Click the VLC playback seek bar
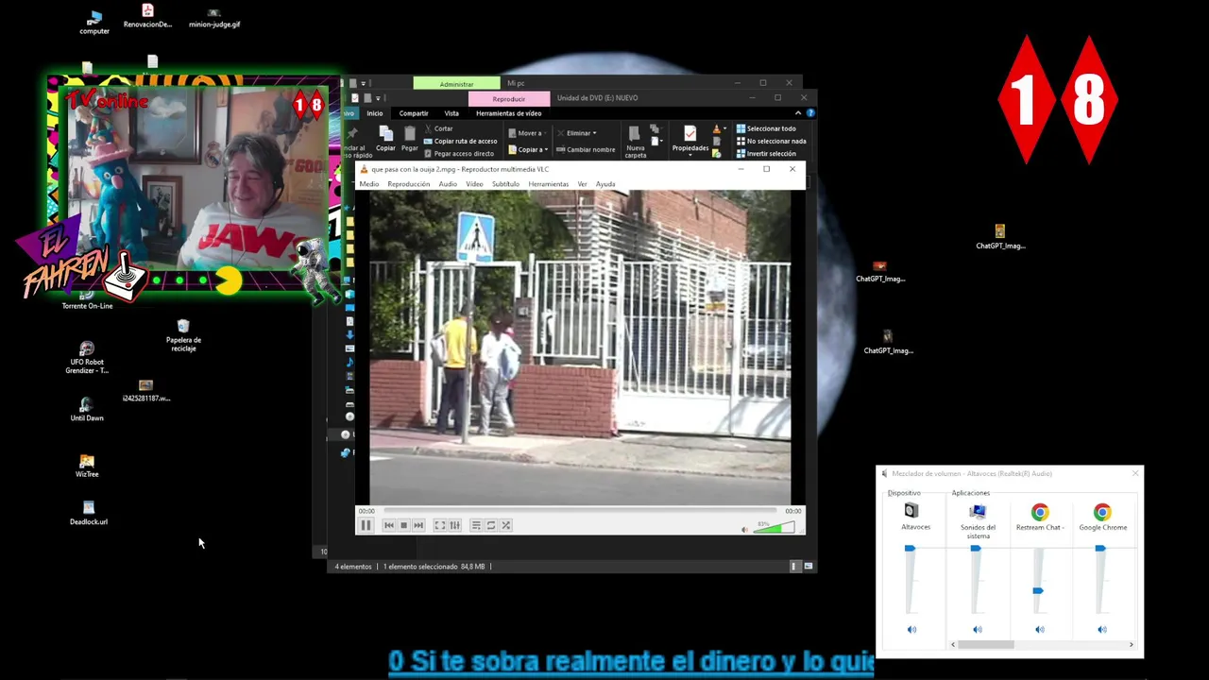Image resolution: width=1209 pixels, height=680 pixels. [579, 511]
